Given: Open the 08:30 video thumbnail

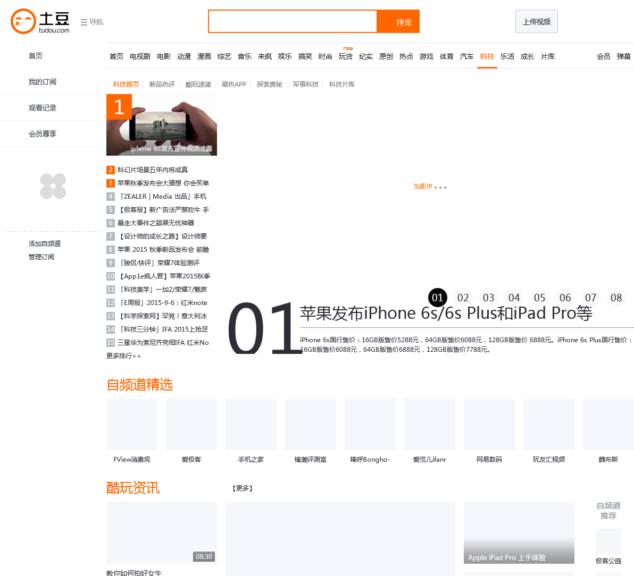Looking at the screenshot, I should (x=162, y=533).
